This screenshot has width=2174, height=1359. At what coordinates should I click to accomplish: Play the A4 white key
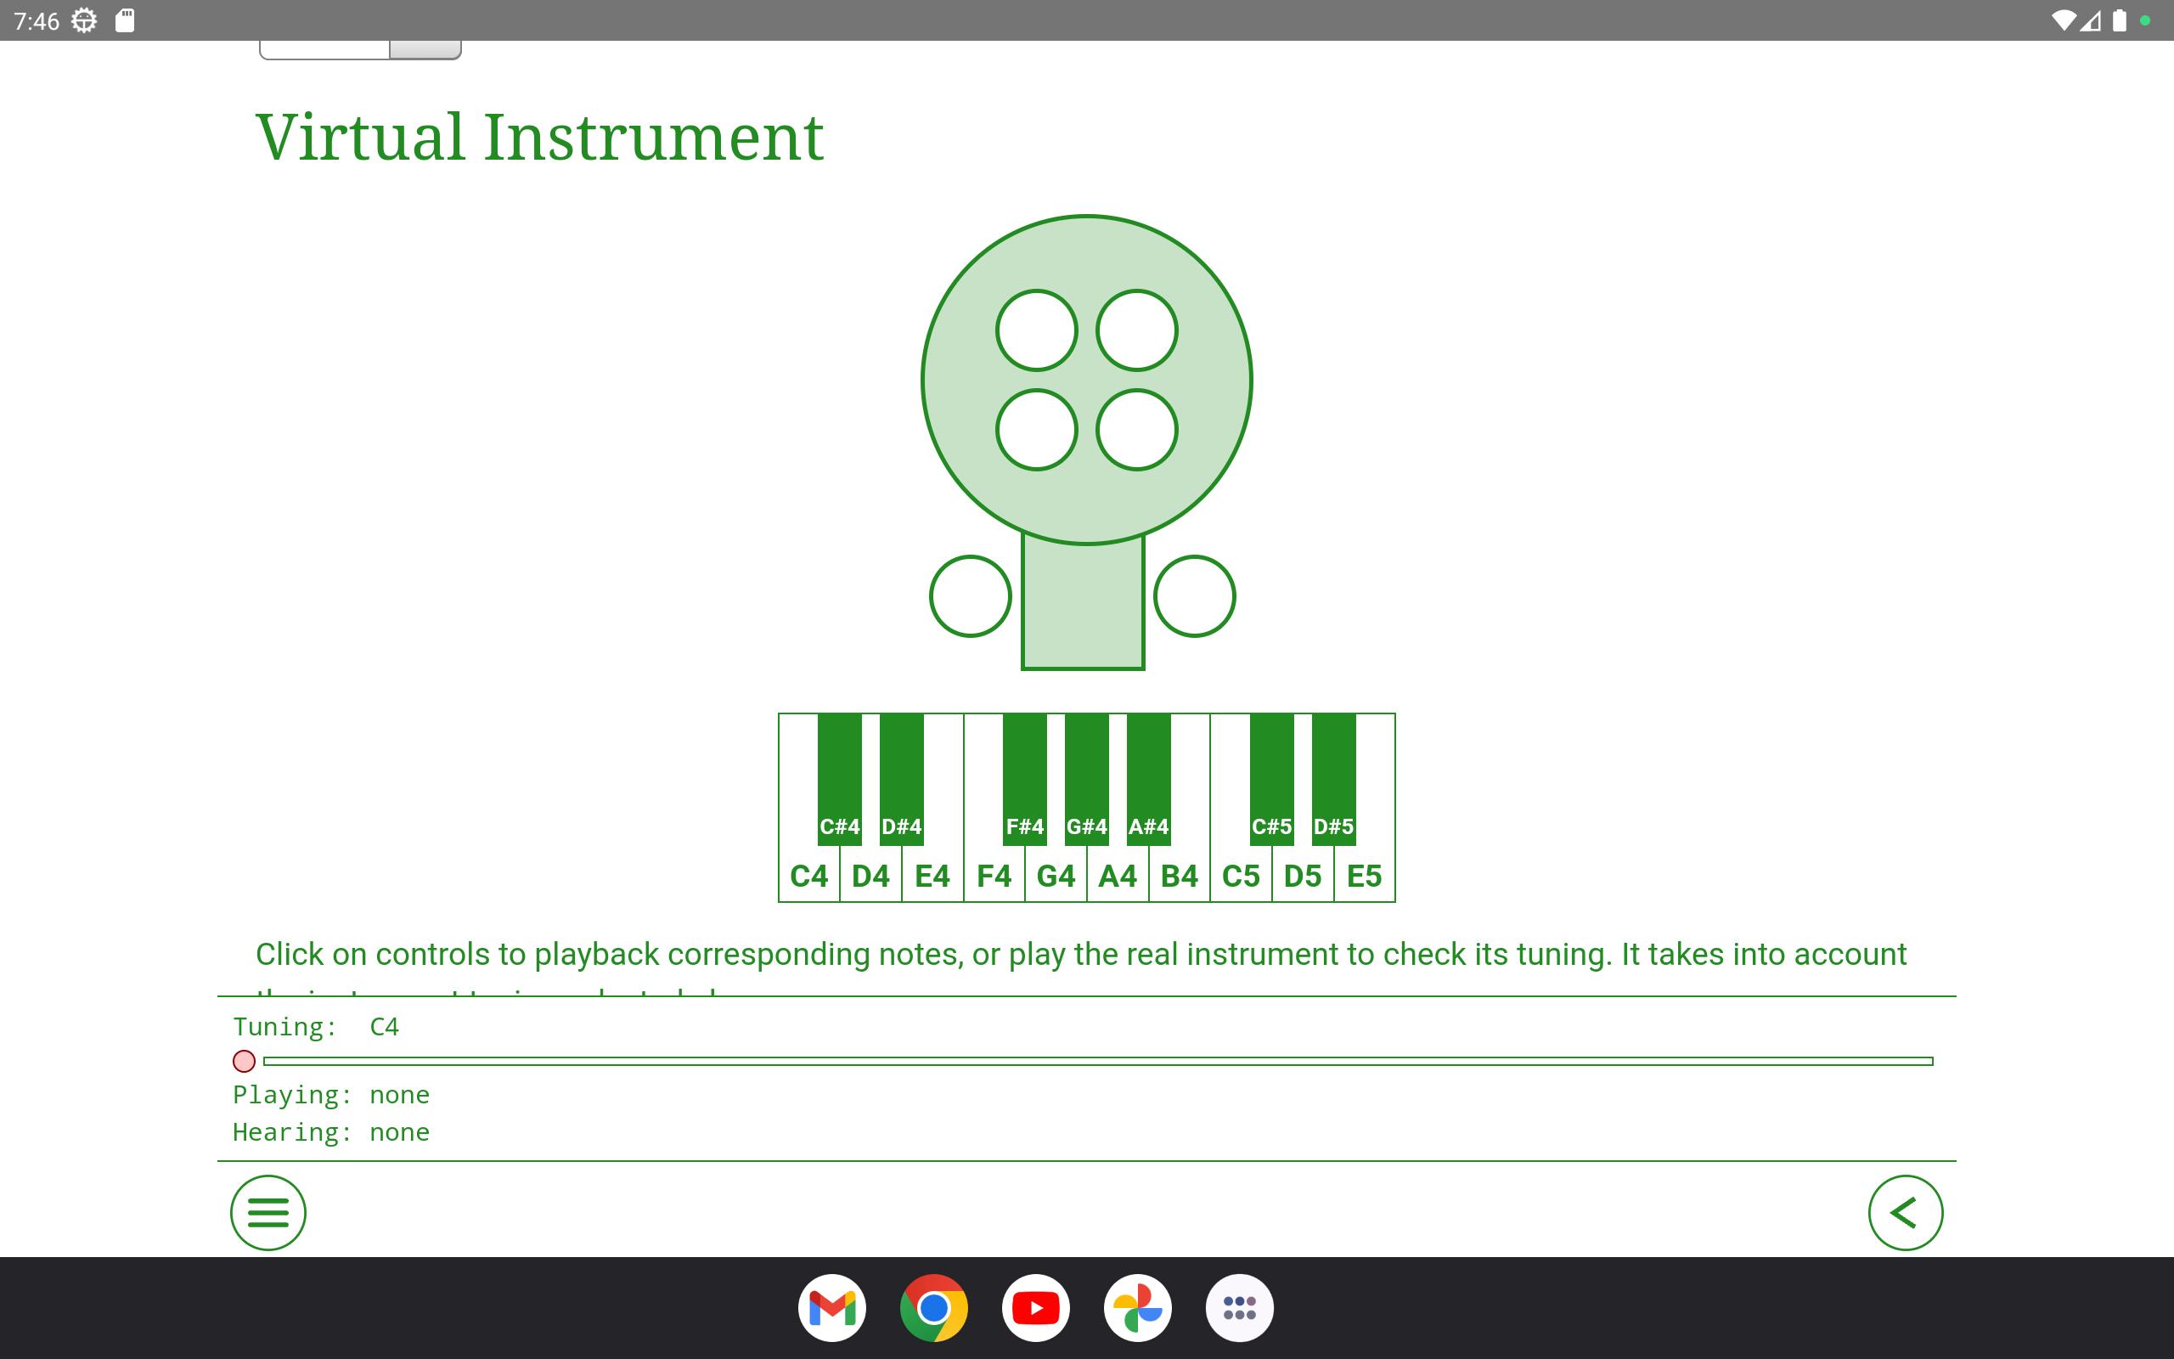tap(1118, 875)
